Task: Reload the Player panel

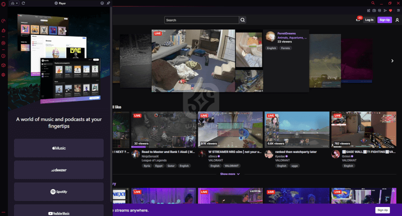Action: point(24,3)
